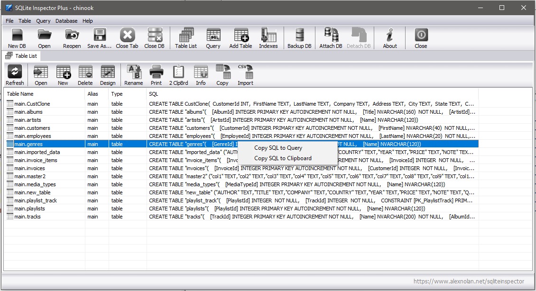Click the Table Name column header
The image size is (536, 291).
click(20, 94)
